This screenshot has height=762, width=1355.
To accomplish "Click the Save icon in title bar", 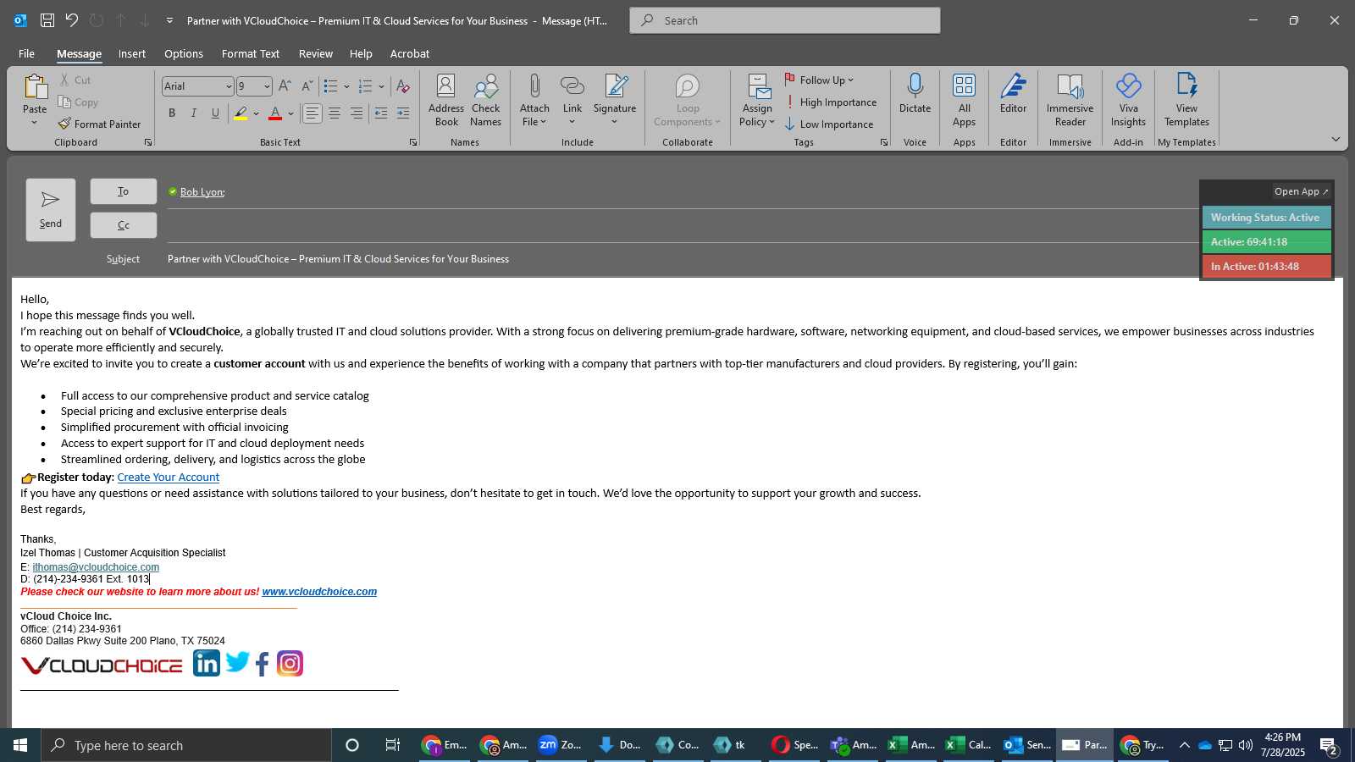I will [x=47, y=20].
